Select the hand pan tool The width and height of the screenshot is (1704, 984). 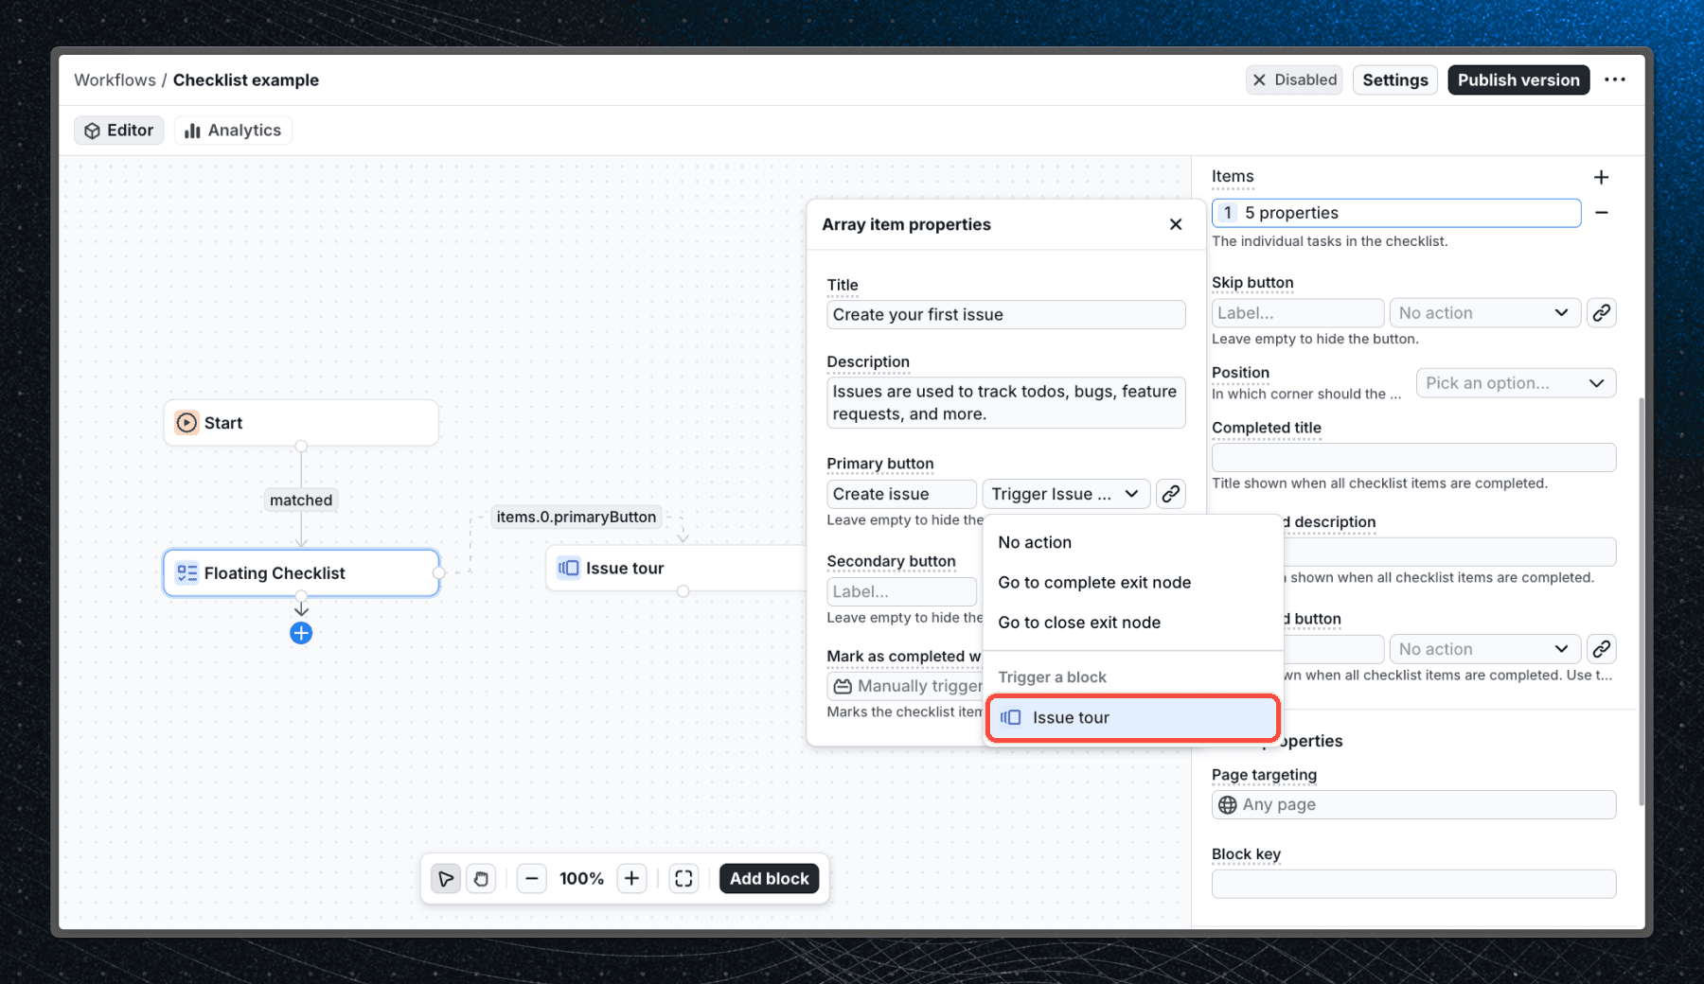(x=481, y=879)
